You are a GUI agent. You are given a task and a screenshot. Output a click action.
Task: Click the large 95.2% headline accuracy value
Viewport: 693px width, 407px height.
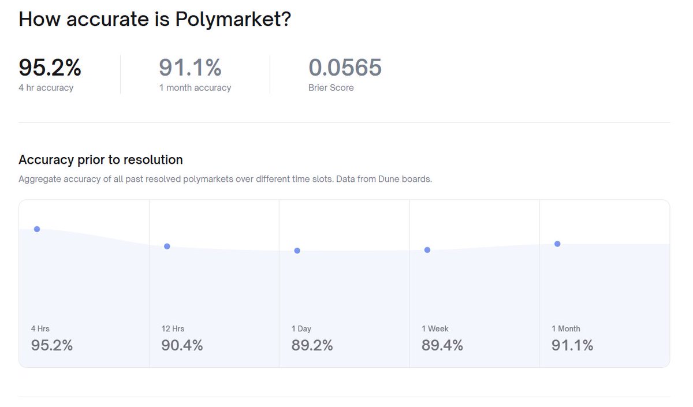[50, 68]
